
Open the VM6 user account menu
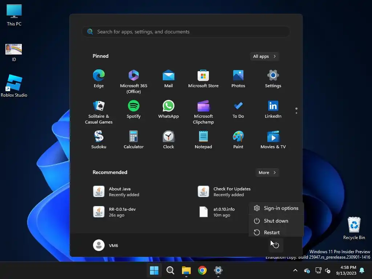[106, 245]
